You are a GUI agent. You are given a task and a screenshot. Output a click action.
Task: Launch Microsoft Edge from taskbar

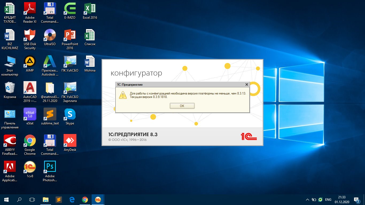coord(72,199)
